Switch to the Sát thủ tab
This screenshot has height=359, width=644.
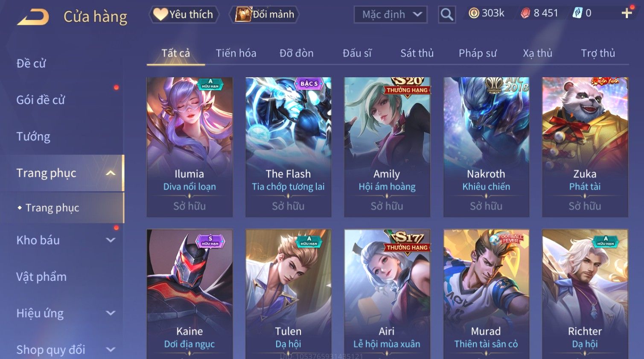pos(417,53)
